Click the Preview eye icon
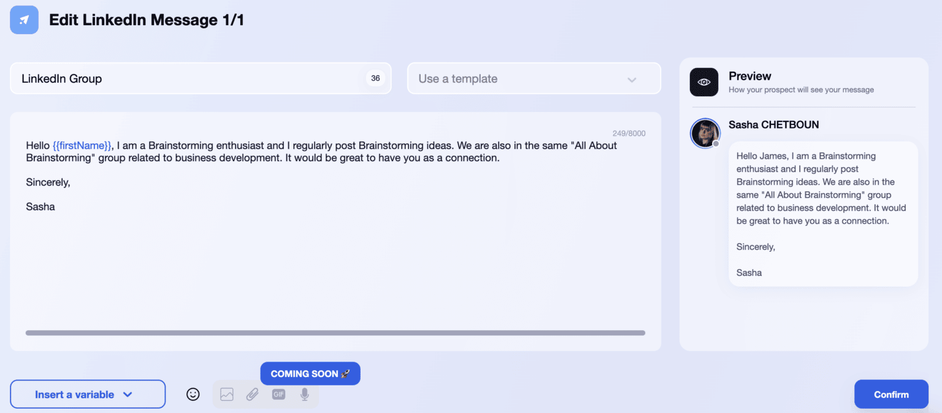 click(704, 82)
